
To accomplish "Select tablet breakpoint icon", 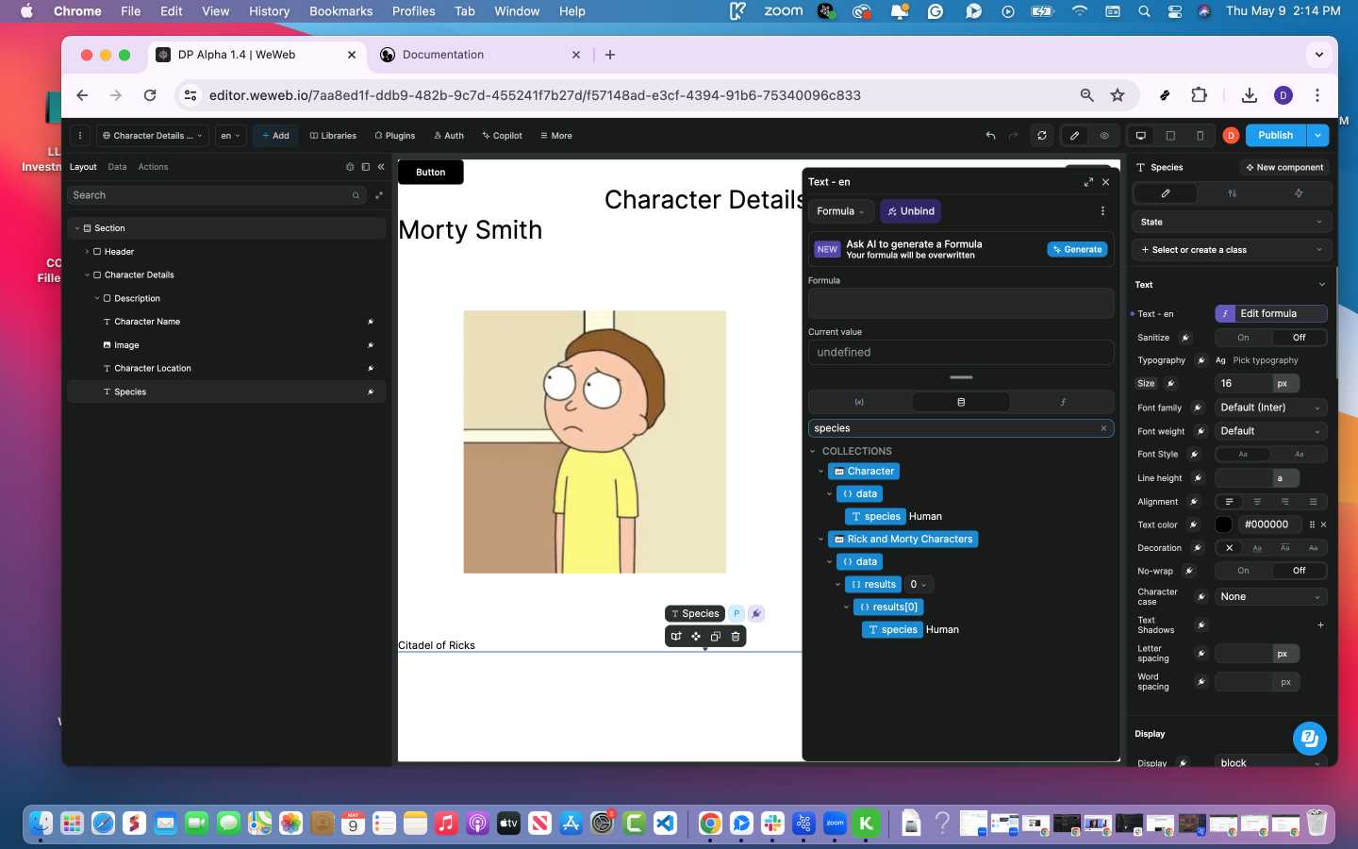I will (1170, 136).
